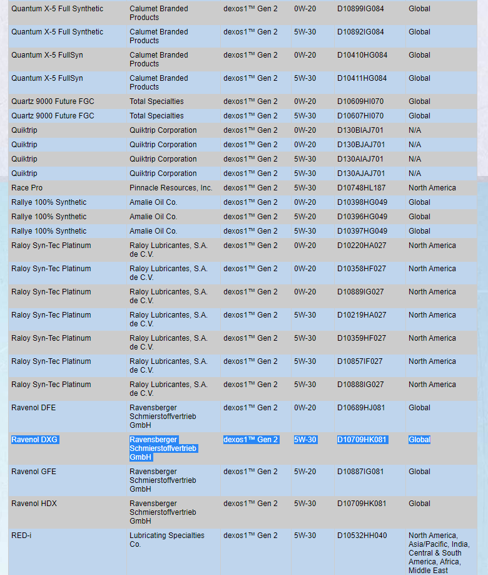Click North America region in Race Pro row
This screenshot has width=488, height=575.
coord(432,188)
